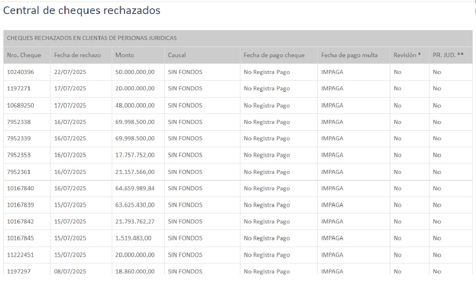Click rejection date of cheque 1197271
Image resolution: width=476 pixels, height=291 pixels.
coord(70,88)
